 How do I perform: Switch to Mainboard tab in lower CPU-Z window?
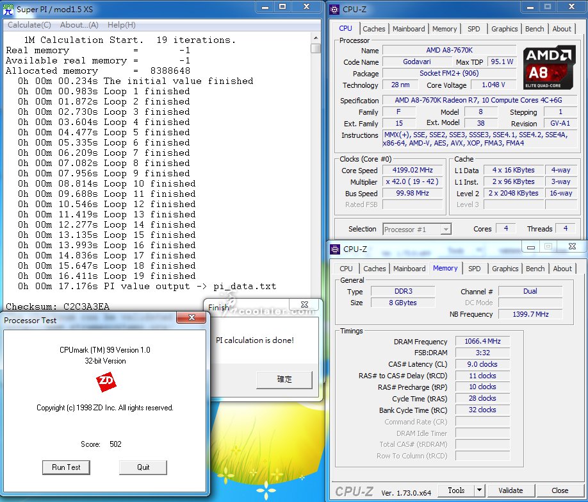(x=409, y=269)
